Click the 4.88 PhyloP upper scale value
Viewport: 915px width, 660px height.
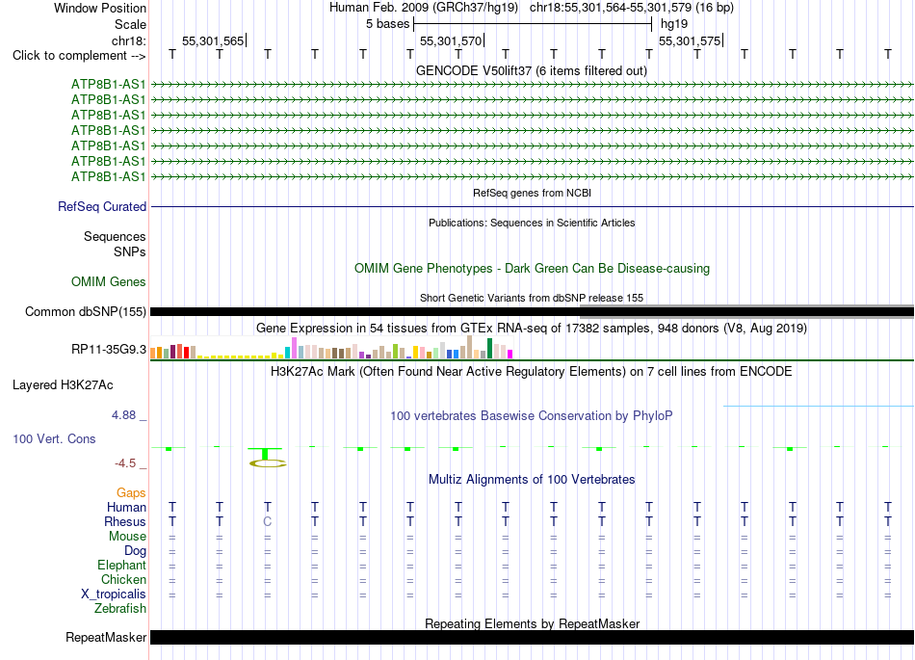coord(123,415)
